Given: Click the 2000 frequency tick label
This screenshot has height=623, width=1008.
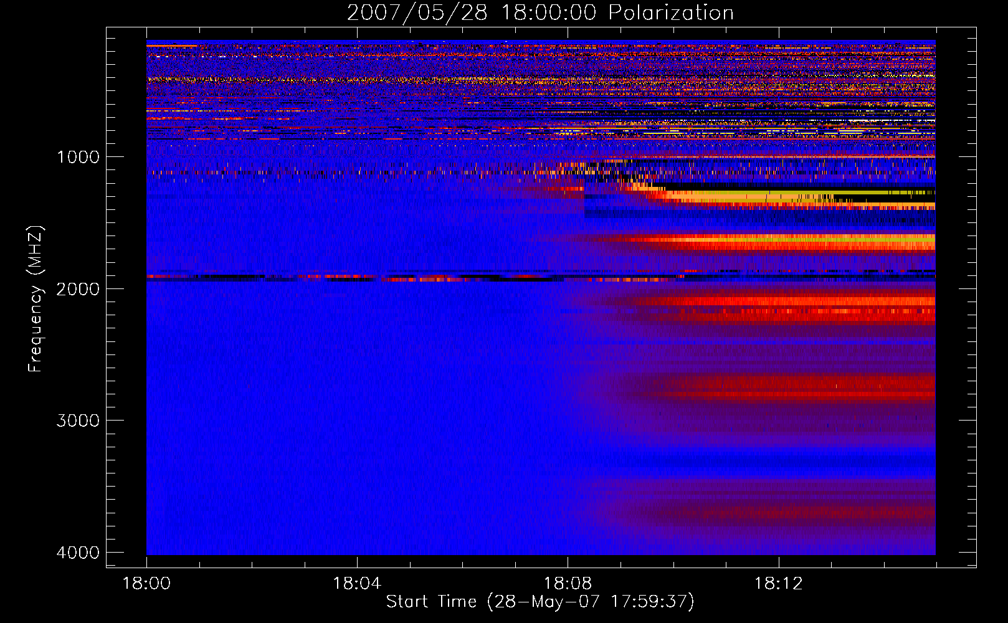Looking at the screenshot, I should coord(78,289).
